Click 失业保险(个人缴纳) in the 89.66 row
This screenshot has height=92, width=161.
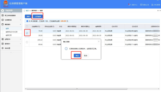point(131,44)
